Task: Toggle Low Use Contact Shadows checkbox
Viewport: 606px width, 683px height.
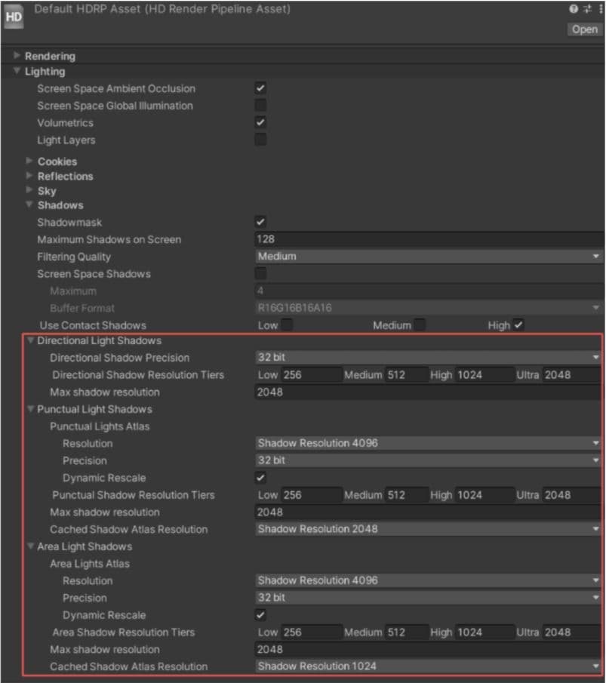Action: tap(287, 325)
